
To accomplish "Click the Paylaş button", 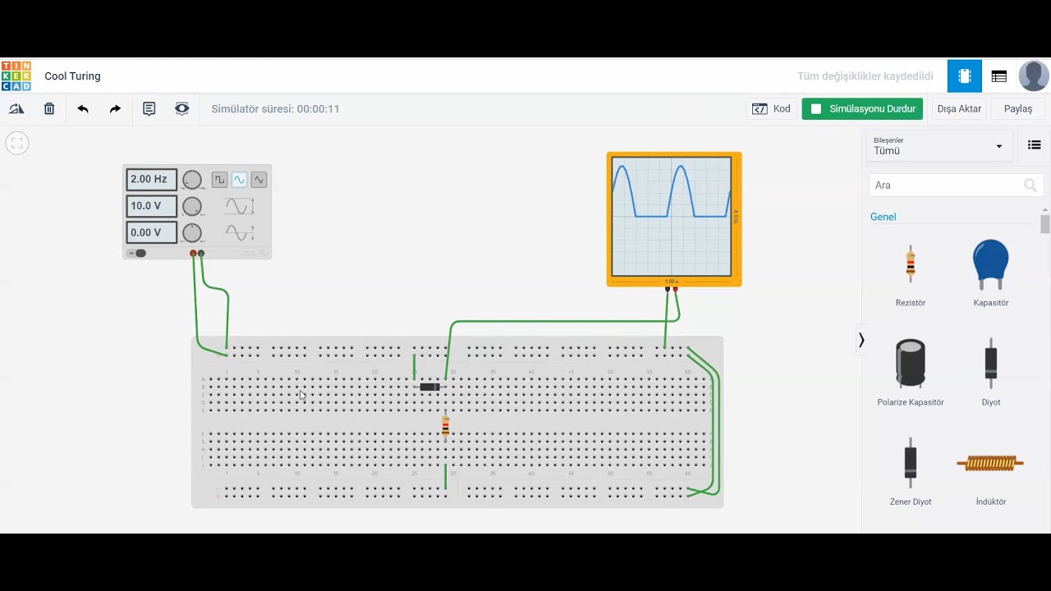I will [x=1018, y=109].
